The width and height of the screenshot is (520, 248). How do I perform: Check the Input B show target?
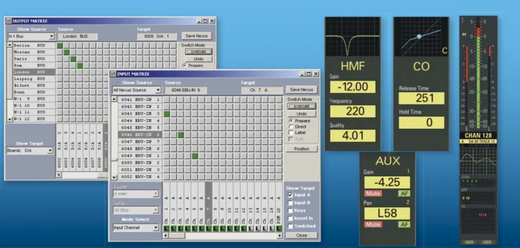point(291,203)
